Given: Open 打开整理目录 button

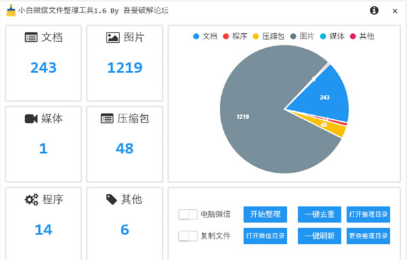Looking at the screenshot, I should click(368, 215).
